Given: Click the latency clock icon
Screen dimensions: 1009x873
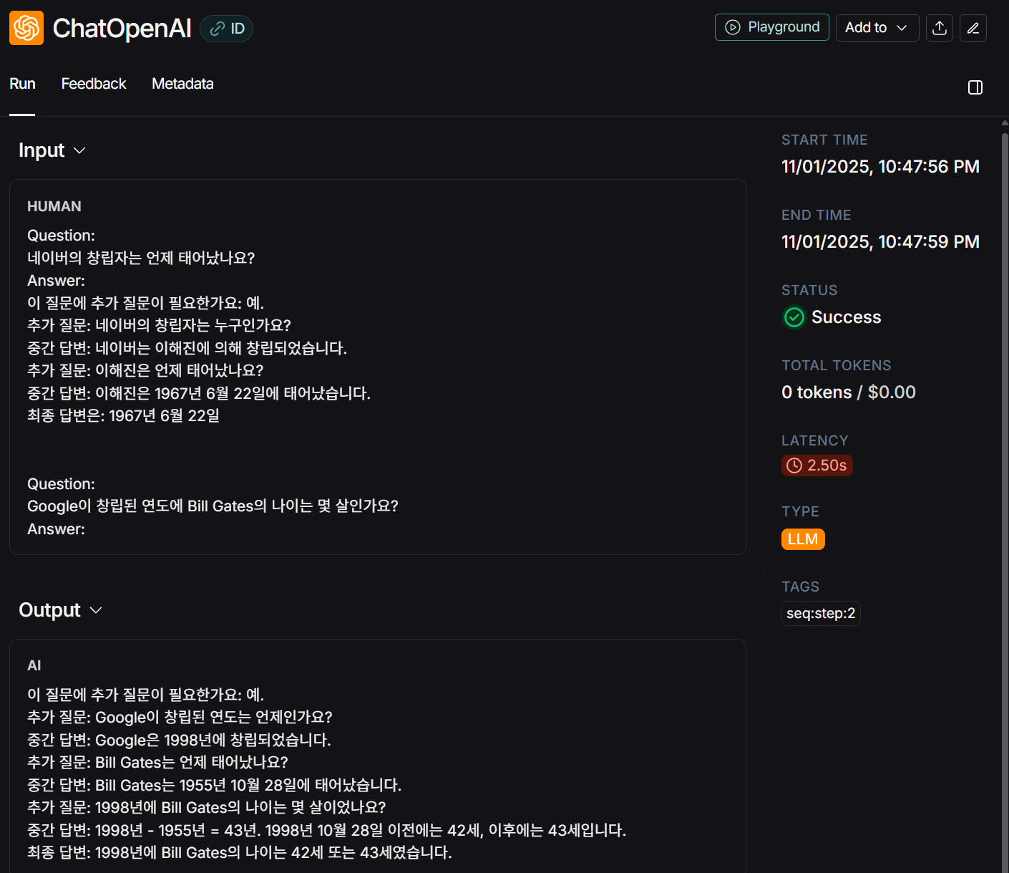Looking at the screenshot, I should tap(794, 466).
